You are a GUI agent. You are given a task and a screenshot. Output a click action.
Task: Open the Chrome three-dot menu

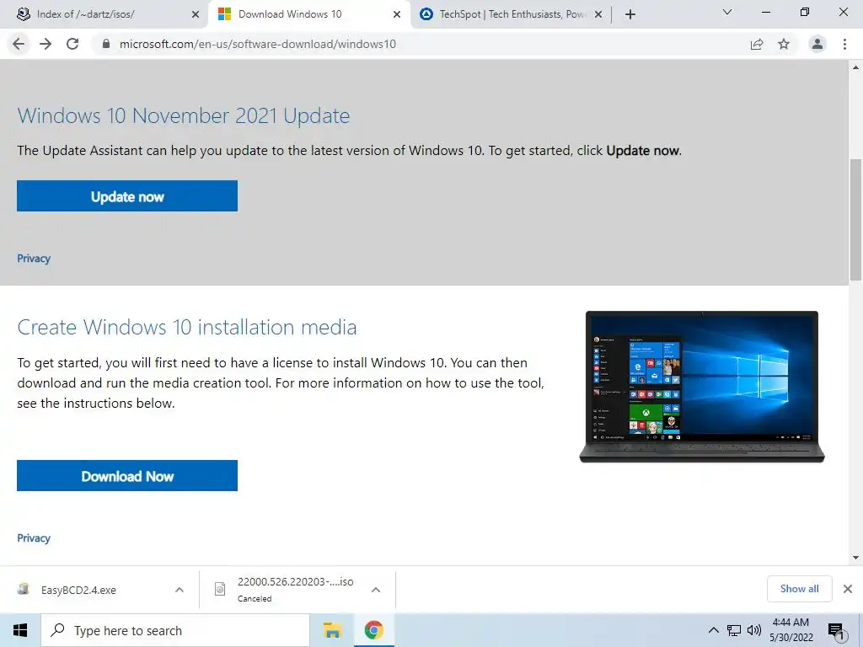(844, 44)
